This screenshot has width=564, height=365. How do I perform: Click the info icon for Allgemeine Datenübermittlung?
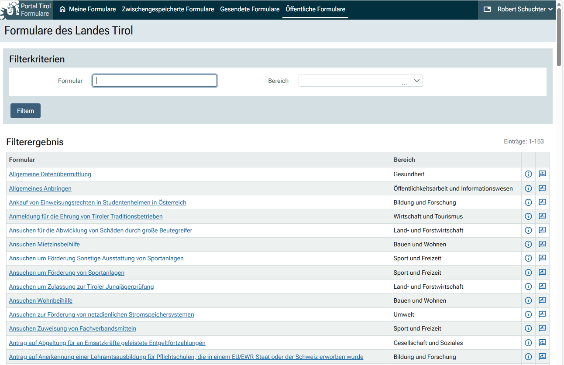[528, 174]
